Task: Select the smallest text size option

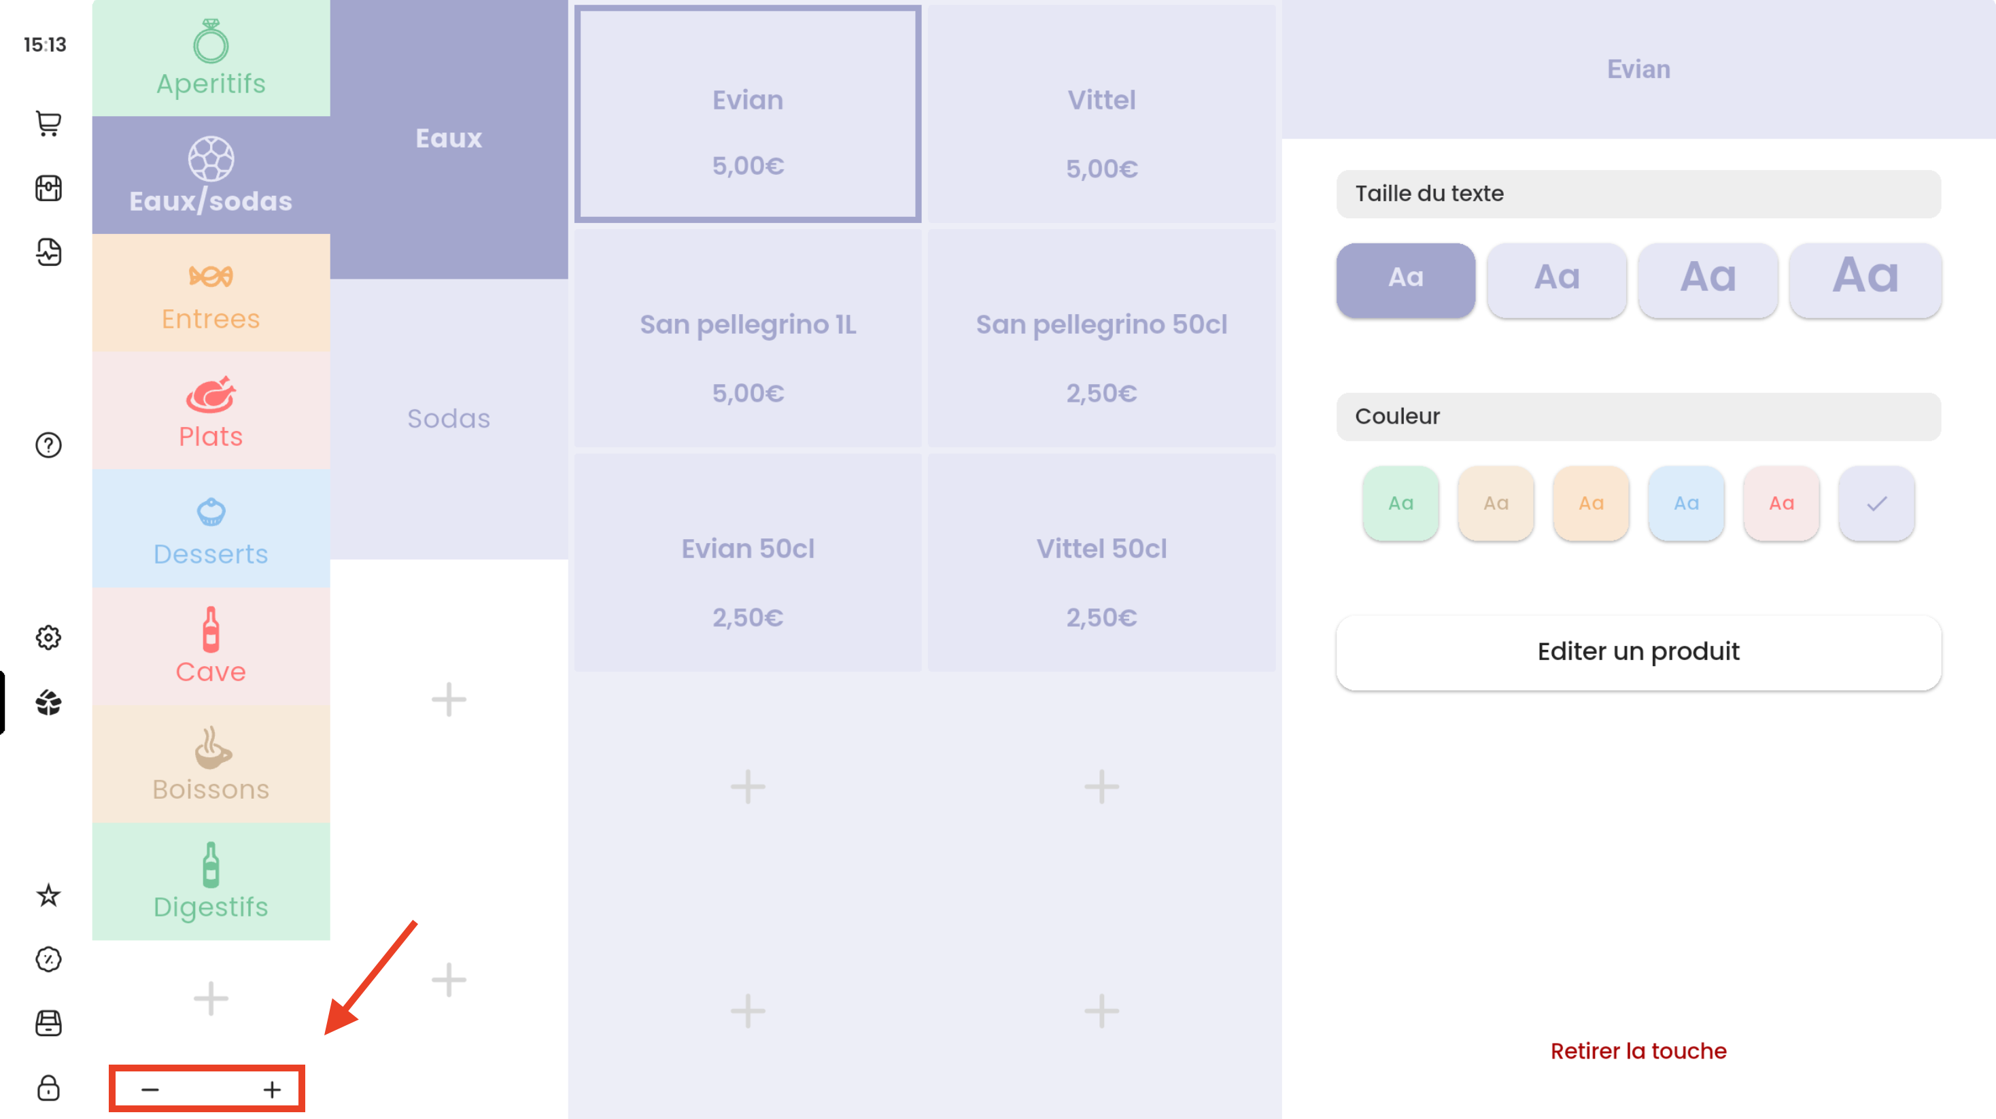Action: [1405, 278]
